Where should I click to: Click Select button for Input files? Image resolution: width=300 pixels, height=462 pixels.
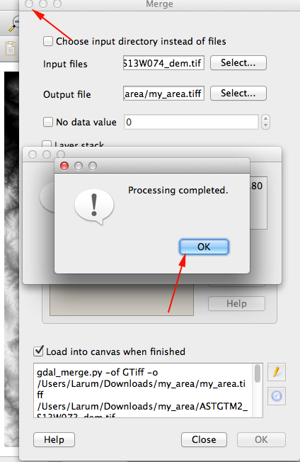point(238,63)
